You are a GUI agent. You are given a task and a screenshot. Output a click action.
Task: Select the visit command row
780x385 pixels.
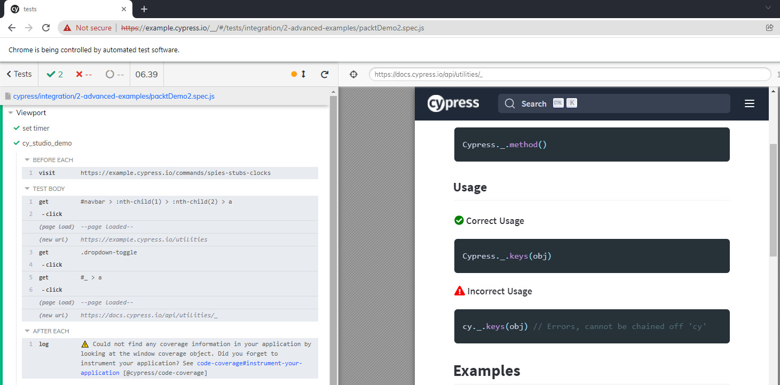(170, 173)
